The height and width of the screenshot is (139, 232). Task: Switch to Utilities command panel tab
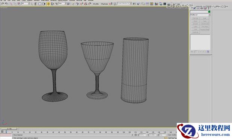click(x=208, y=8)
